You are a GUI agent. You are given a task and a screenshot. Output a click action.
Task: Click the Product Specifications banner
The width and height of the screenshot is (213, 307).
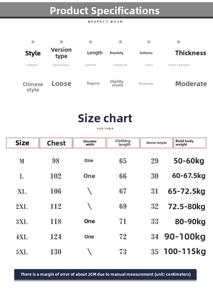click(x=106, y=11)
